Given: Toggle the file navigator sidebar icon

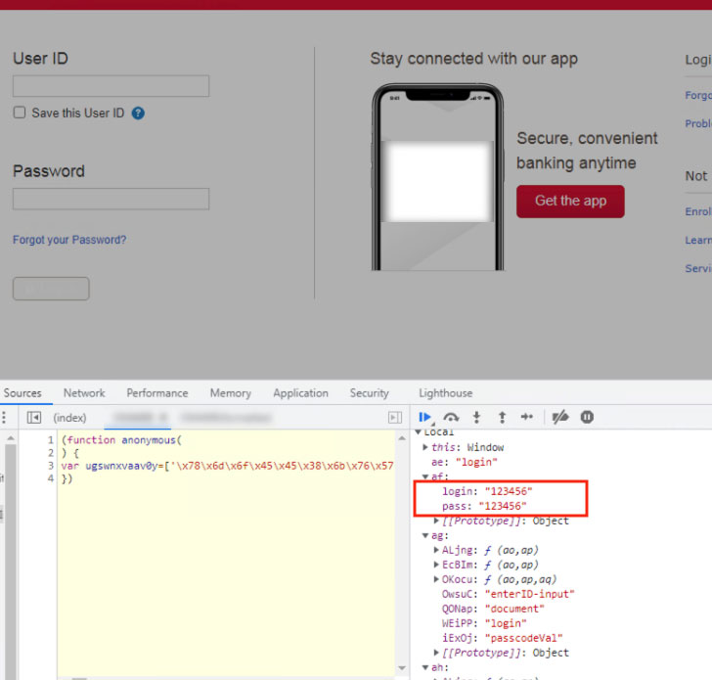Looking at the screenshot, I should click(34, 418).
